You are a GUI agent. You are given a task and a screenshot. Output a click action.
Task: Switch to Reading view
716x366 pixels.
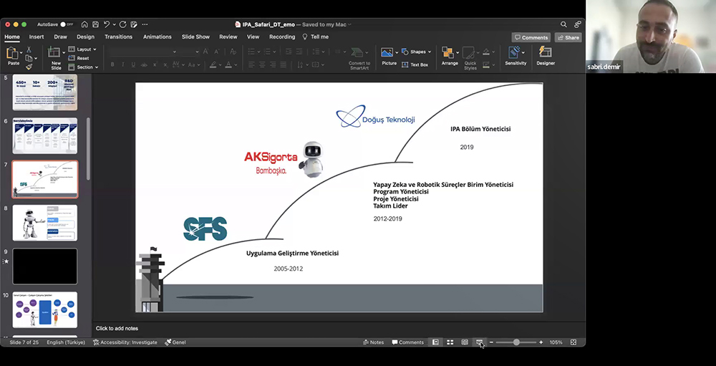tap(465, 342)
